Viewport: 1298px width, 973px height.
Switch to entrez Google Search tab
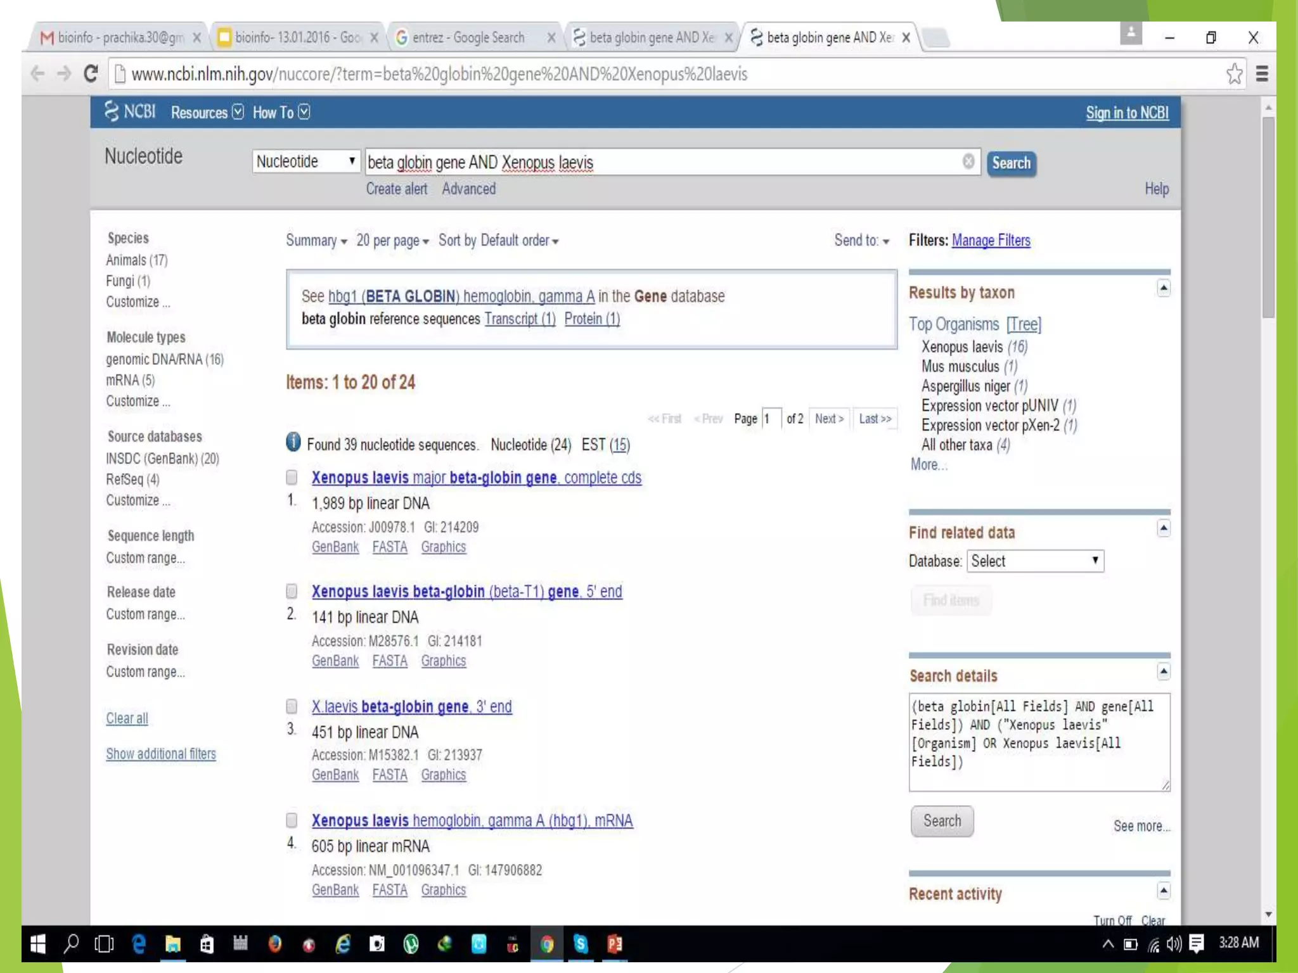pos(469,38)
